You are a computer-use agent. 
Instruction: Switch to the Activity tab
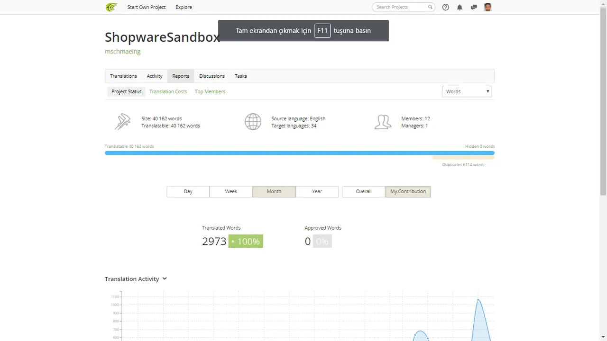155,76
